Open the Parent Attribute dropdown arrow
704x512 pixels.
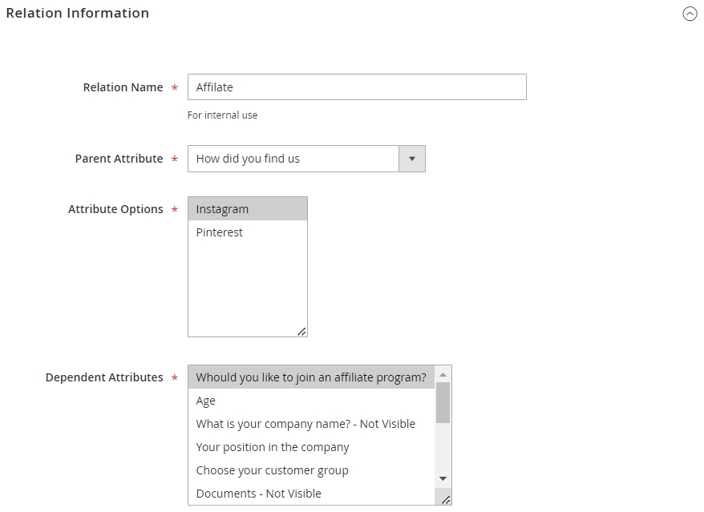pyautogui.click(x=411, y=159)
